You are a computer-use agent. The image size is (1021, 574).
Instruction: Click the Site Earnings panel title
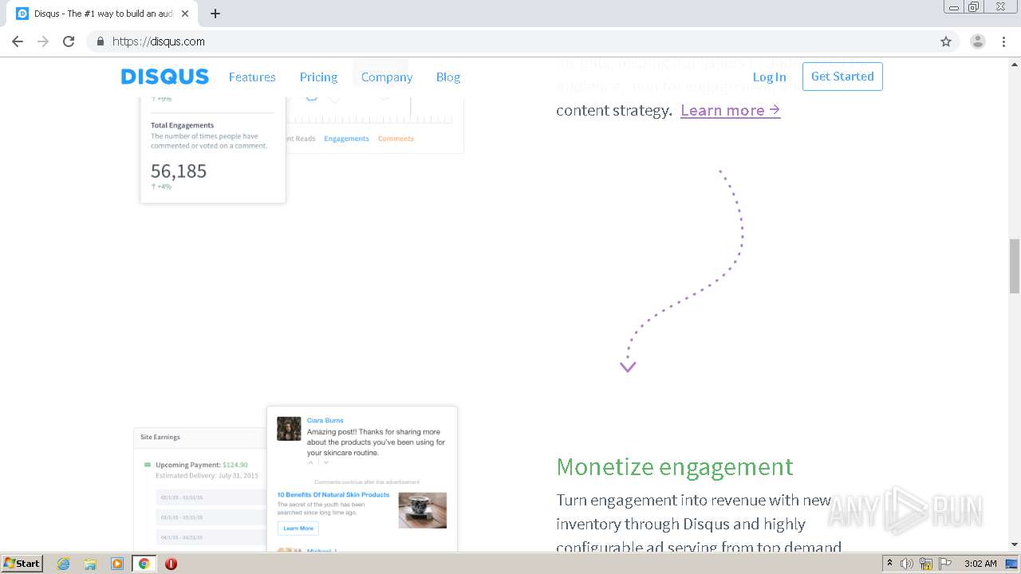click(x=160, y=437)
